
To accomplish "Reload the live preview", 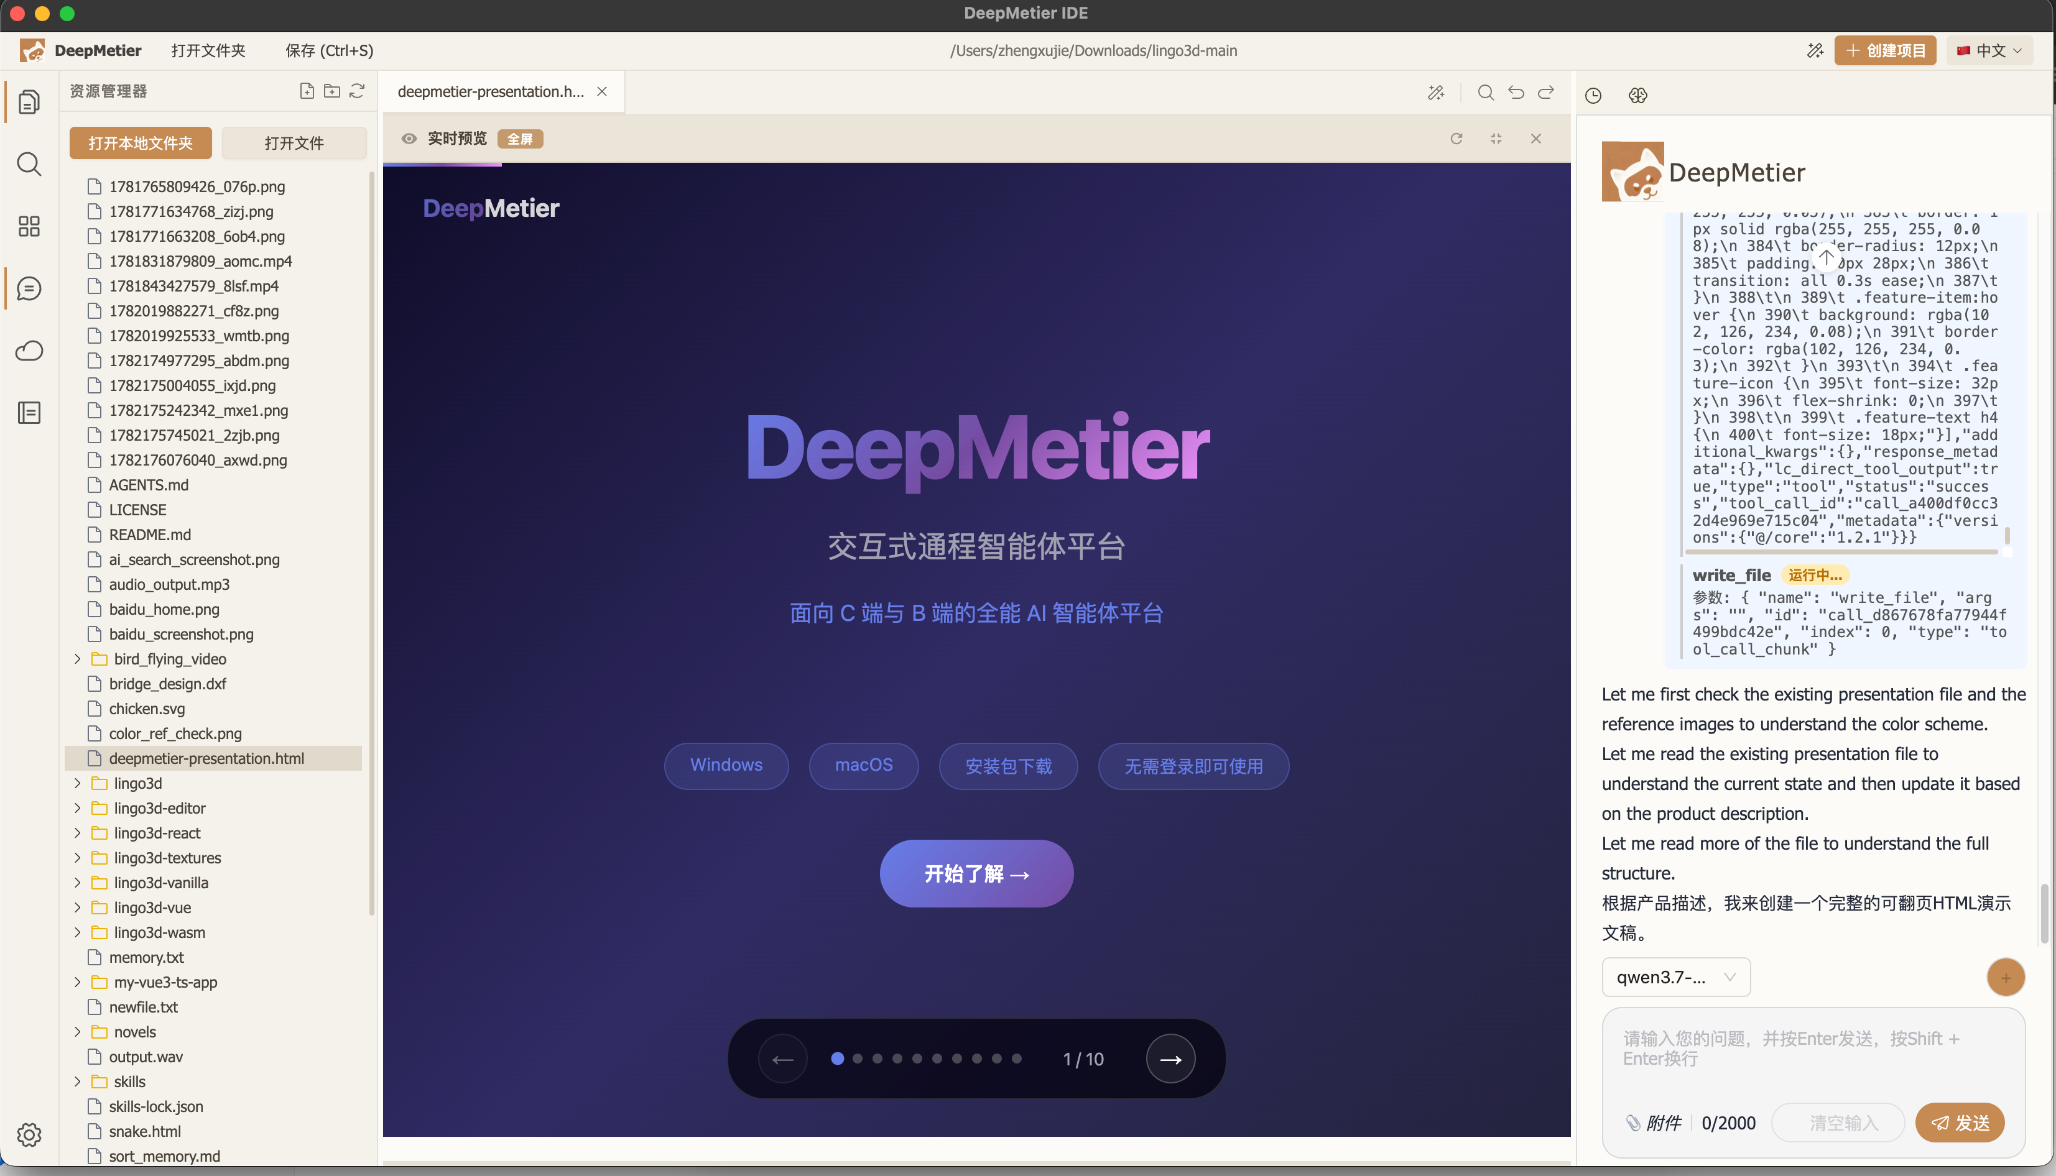I will (1456, 139).
